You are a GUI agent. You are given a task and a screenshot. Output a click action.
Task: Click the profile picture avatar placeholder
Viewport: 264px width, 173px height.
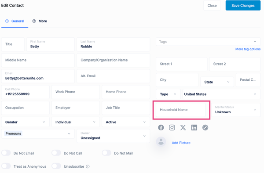point(161,141)
